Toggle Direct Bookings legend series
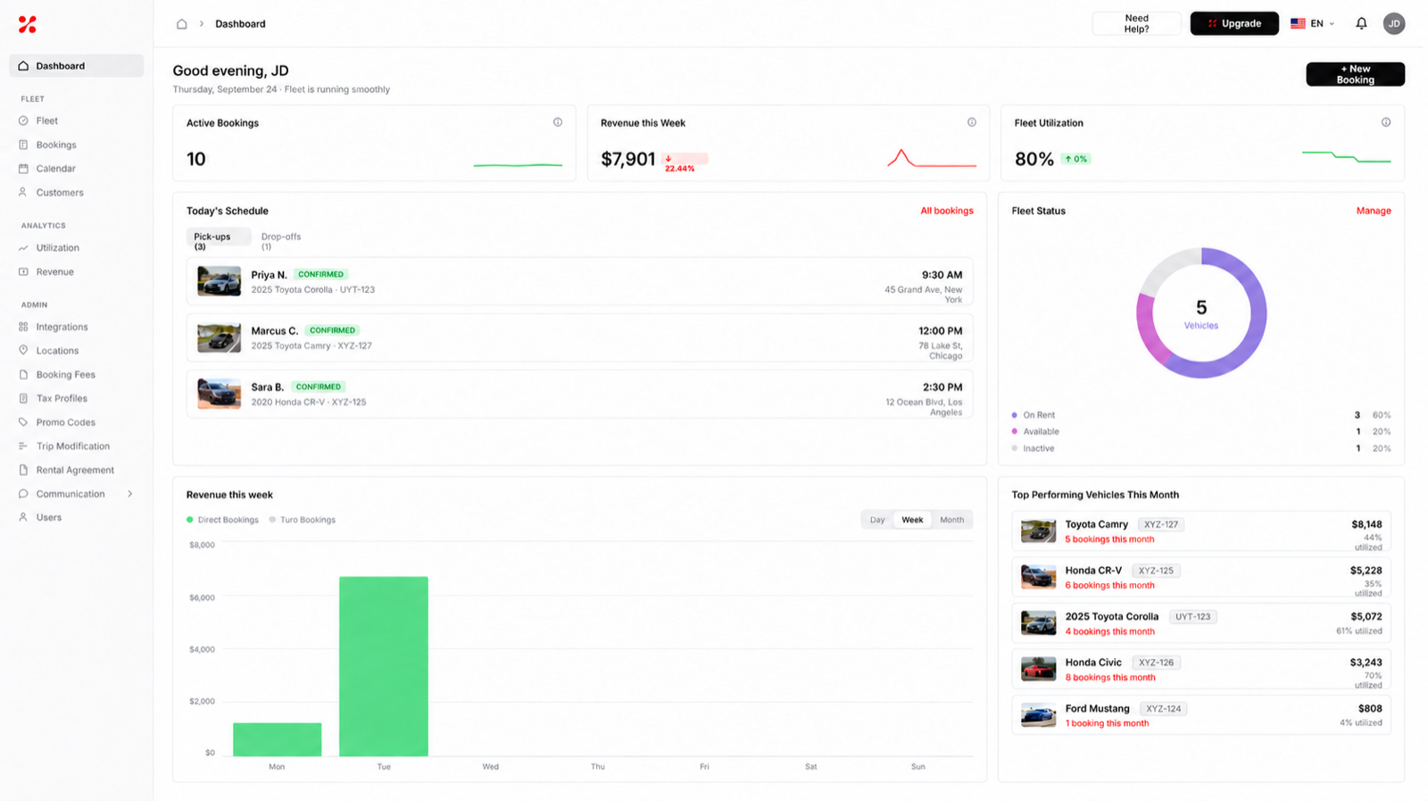This screenshot has height=801, width=1428. tap(222, 520)
